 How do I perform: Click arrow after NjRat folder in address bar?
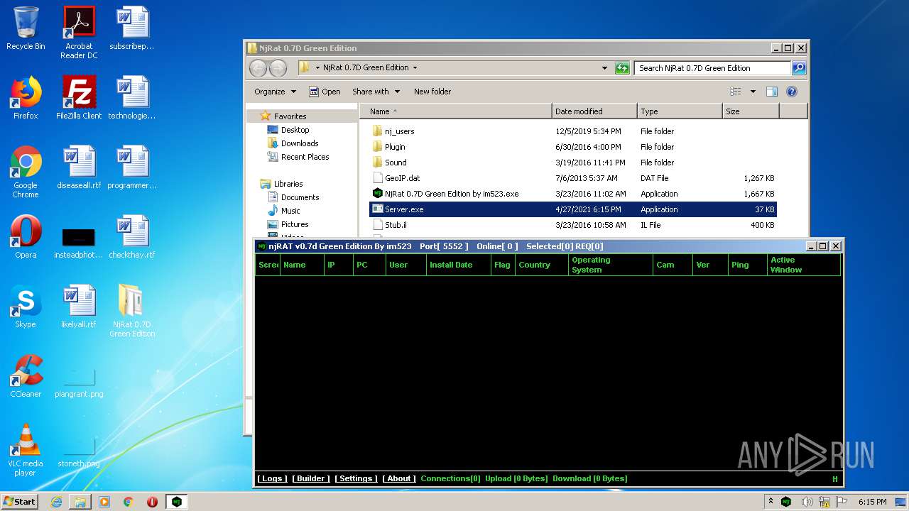tap(415, 68)
